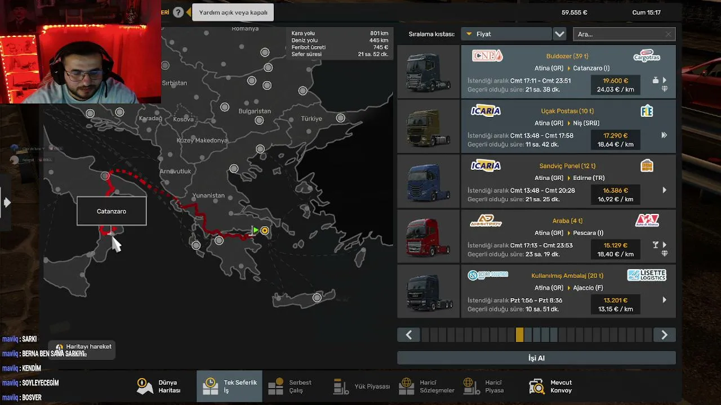Go to the previous job page
Image resolution: width=721 pixels, height=405 pixels.
pos(408,335)
